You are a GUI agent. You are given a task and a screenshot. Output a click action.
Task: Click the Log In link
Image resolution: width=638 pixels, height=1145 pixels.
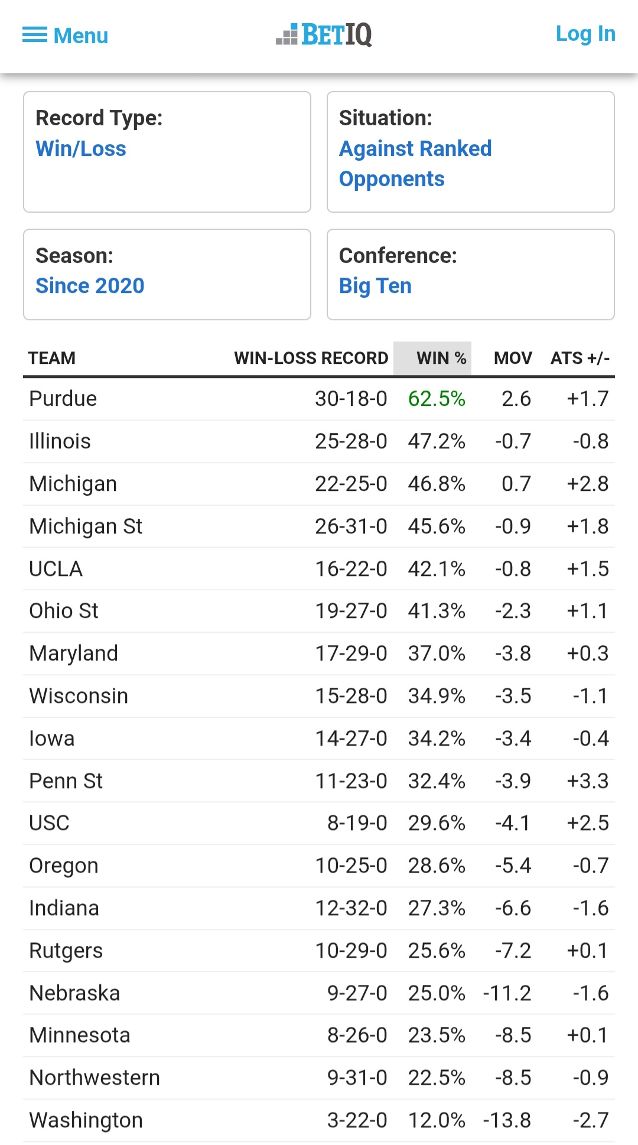[x=585, y=34]
